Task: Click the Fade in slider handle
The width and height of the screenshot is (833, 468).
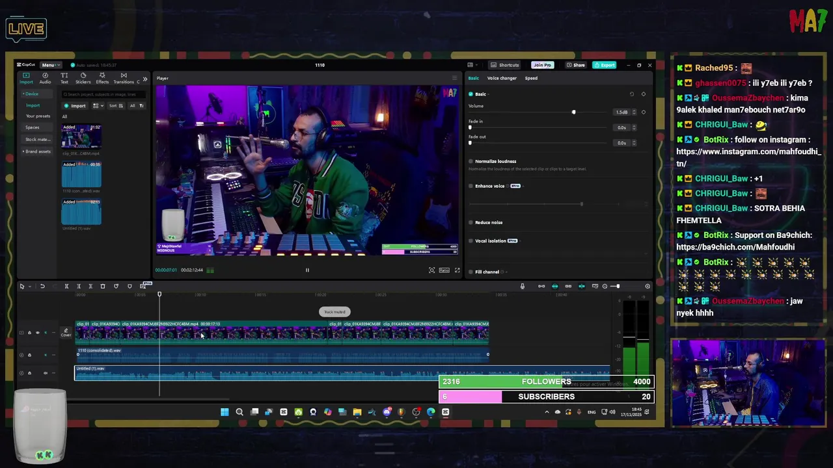Action: (x=470, y=127)
